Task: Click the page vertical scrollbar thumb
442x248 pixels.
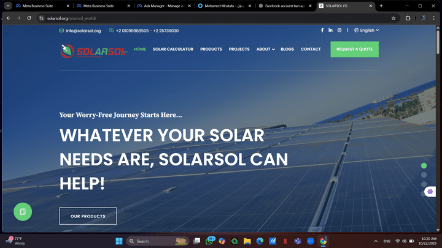Action: point(438,42)
